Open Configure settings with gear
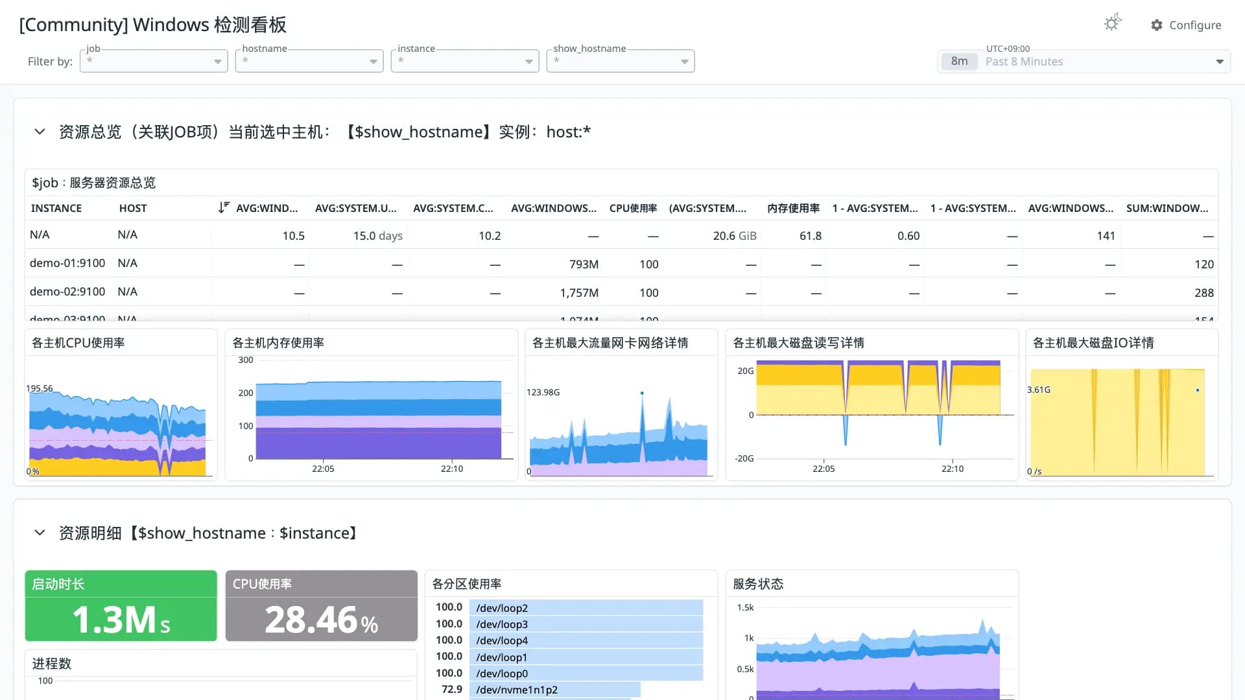 tap(1186, 25)
